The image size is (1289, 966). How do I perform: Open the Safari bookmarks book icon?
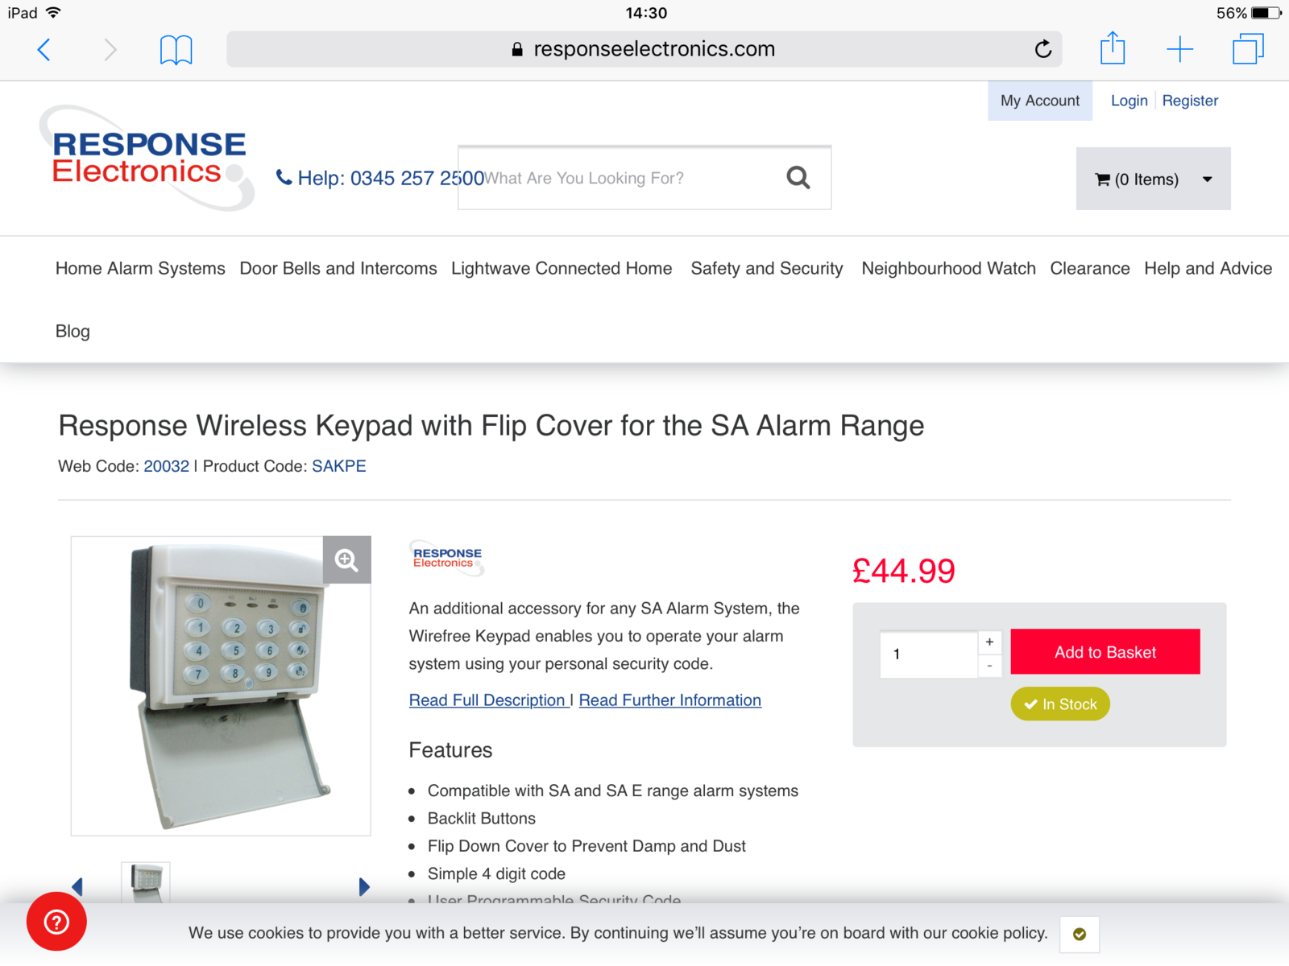(x=176, y=50)
